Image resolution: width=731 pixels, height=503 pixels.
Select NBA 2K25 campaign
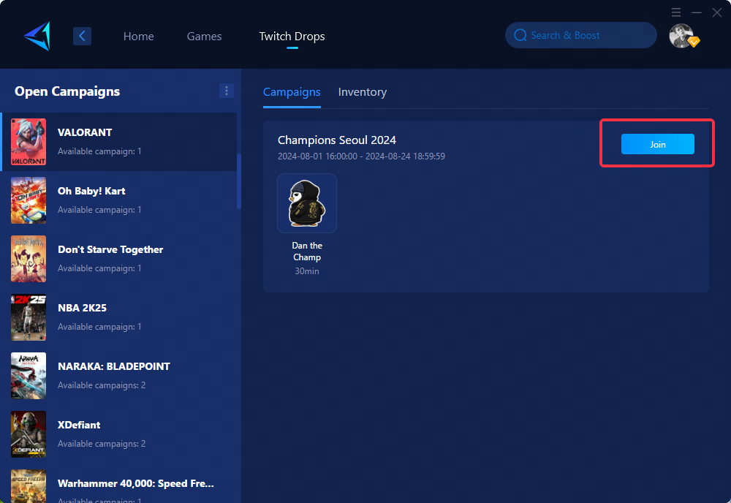coord(119,317)
